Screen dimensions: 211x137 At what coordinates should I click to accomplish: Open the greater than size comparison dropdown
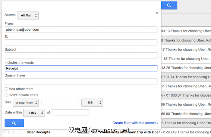(26, 103)
